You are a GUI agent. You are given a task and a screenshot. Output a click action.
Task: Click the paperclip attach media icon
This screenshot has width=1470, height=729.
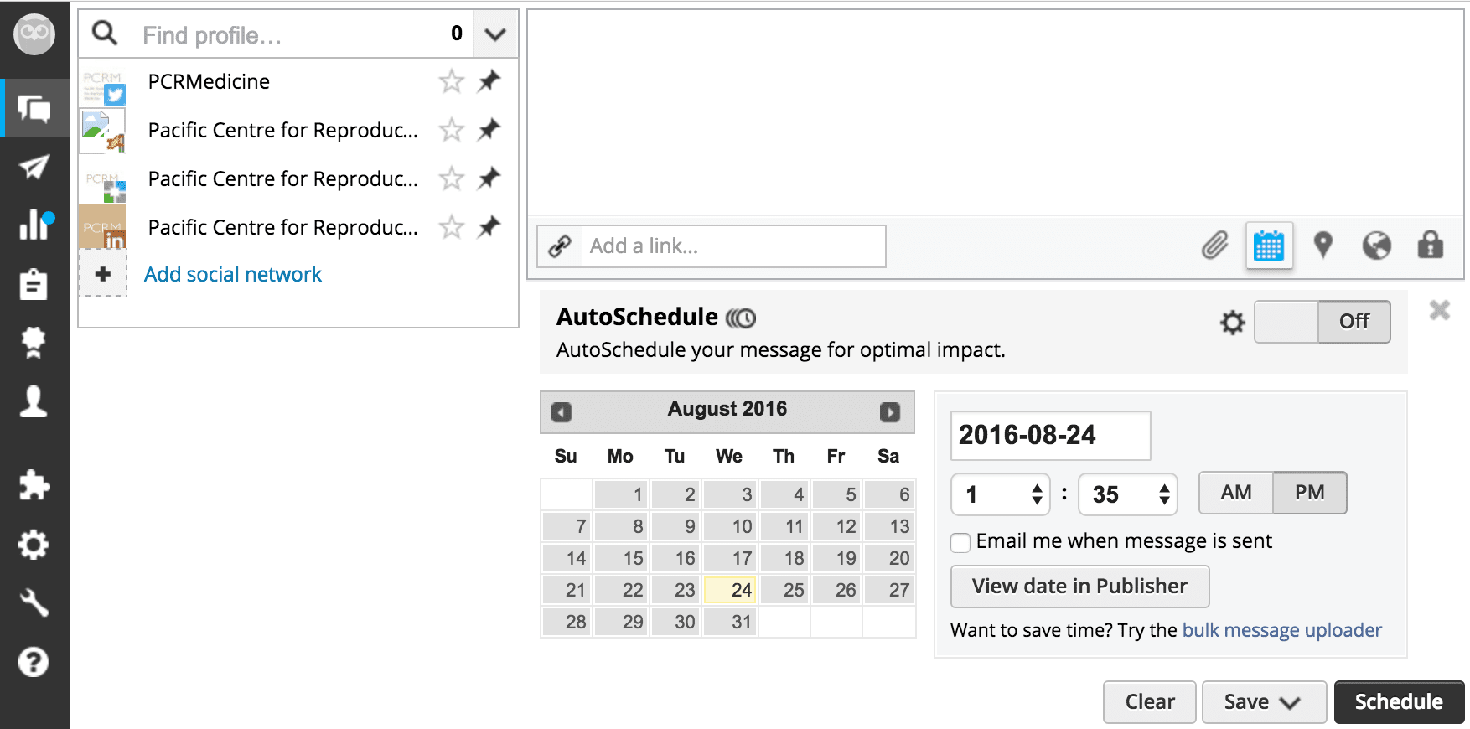[x=1214, y=246]
